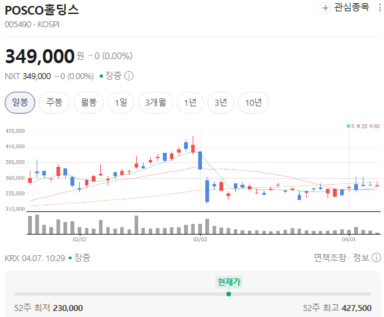
Task: Click the KRX 04.07. 10:29 timestamp
Action: (x=35, y=258)
